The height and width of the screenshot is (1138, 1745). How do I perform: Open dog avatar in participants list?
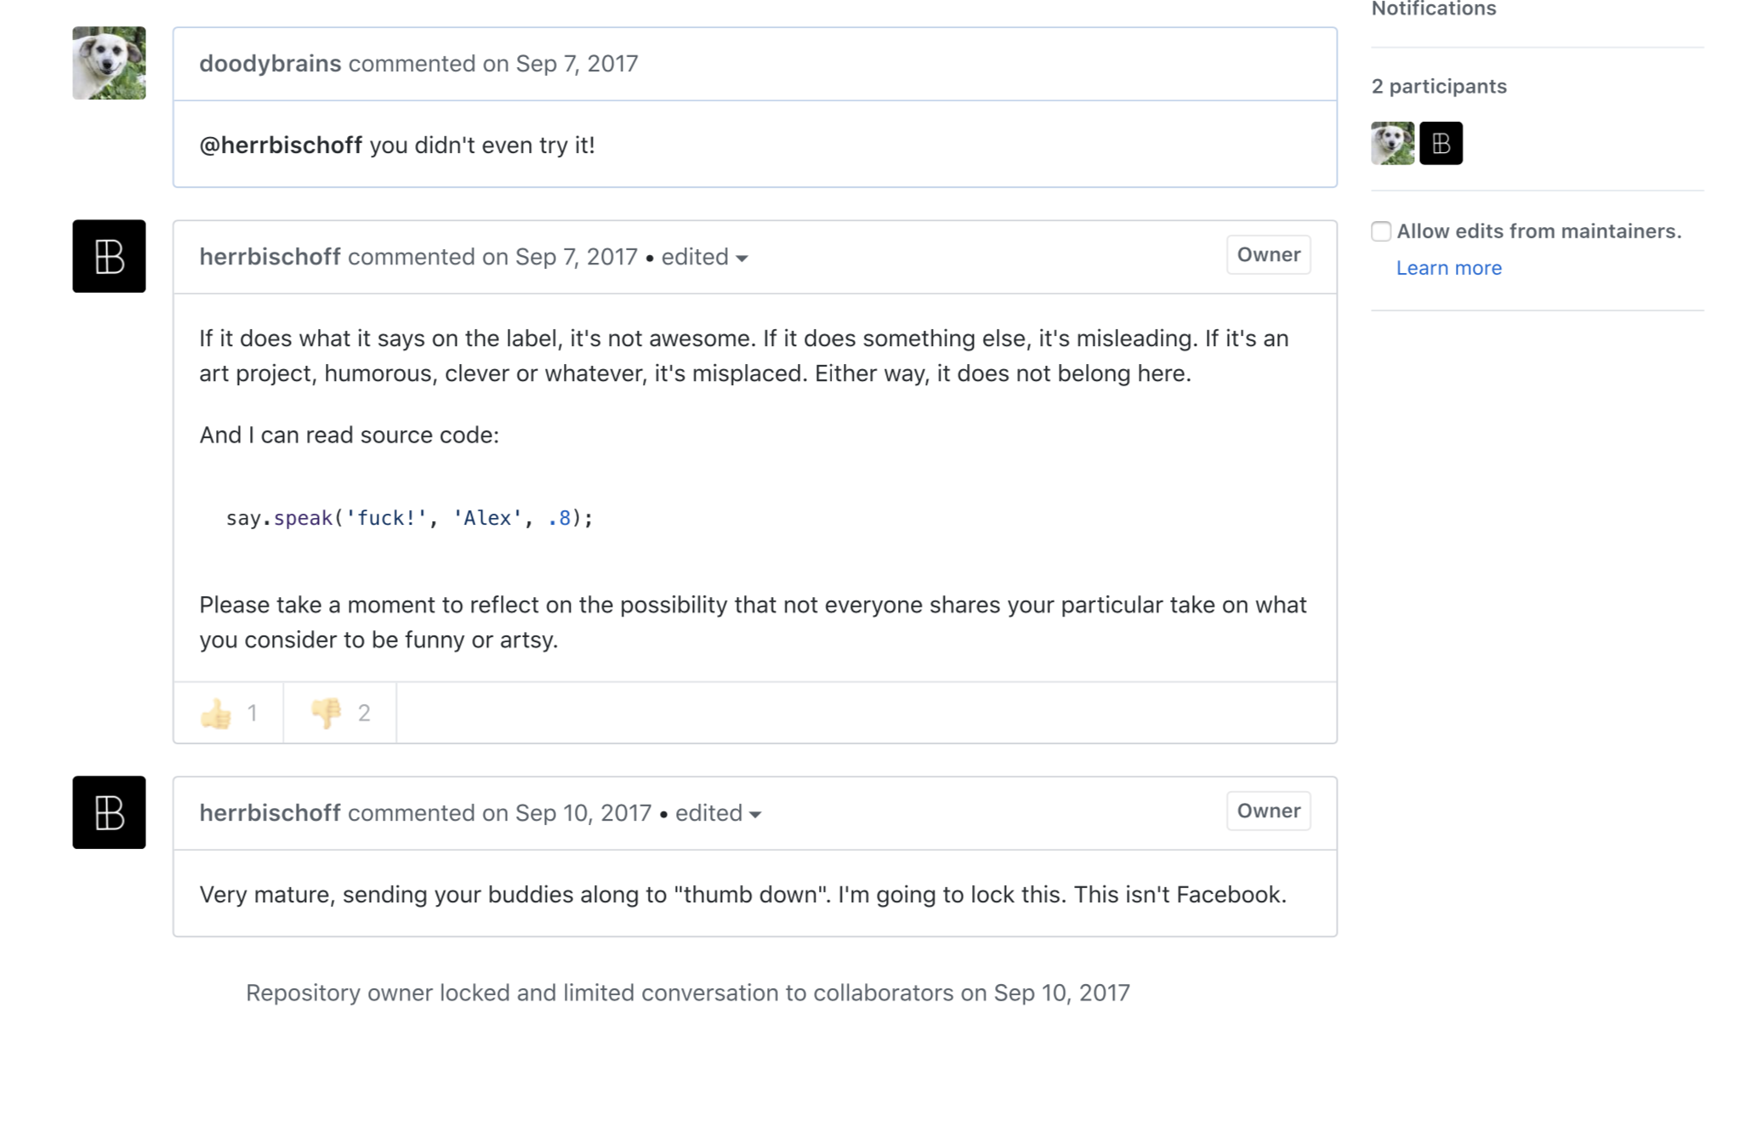(1392, 143)
